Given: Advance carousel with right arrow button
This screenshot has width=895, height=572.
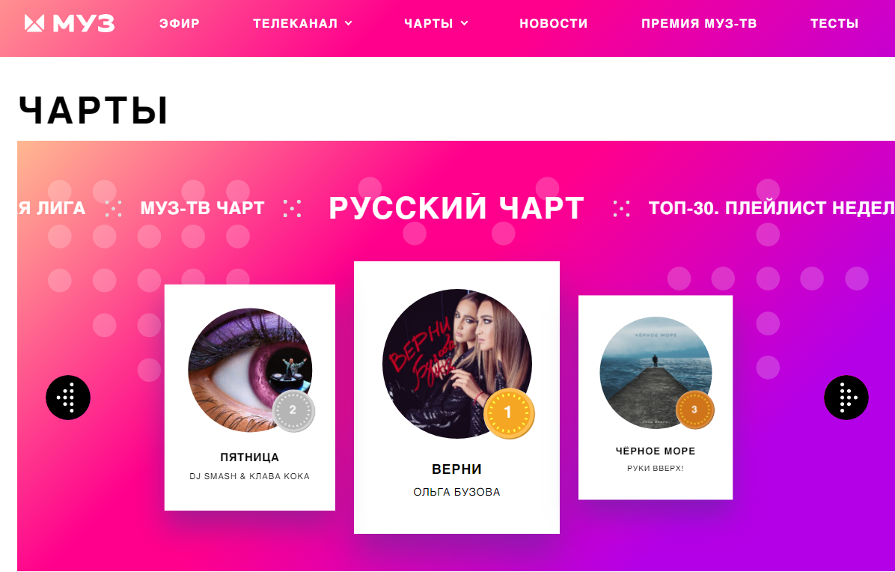Looking at the screenshot, I should (x=846, y=398).
